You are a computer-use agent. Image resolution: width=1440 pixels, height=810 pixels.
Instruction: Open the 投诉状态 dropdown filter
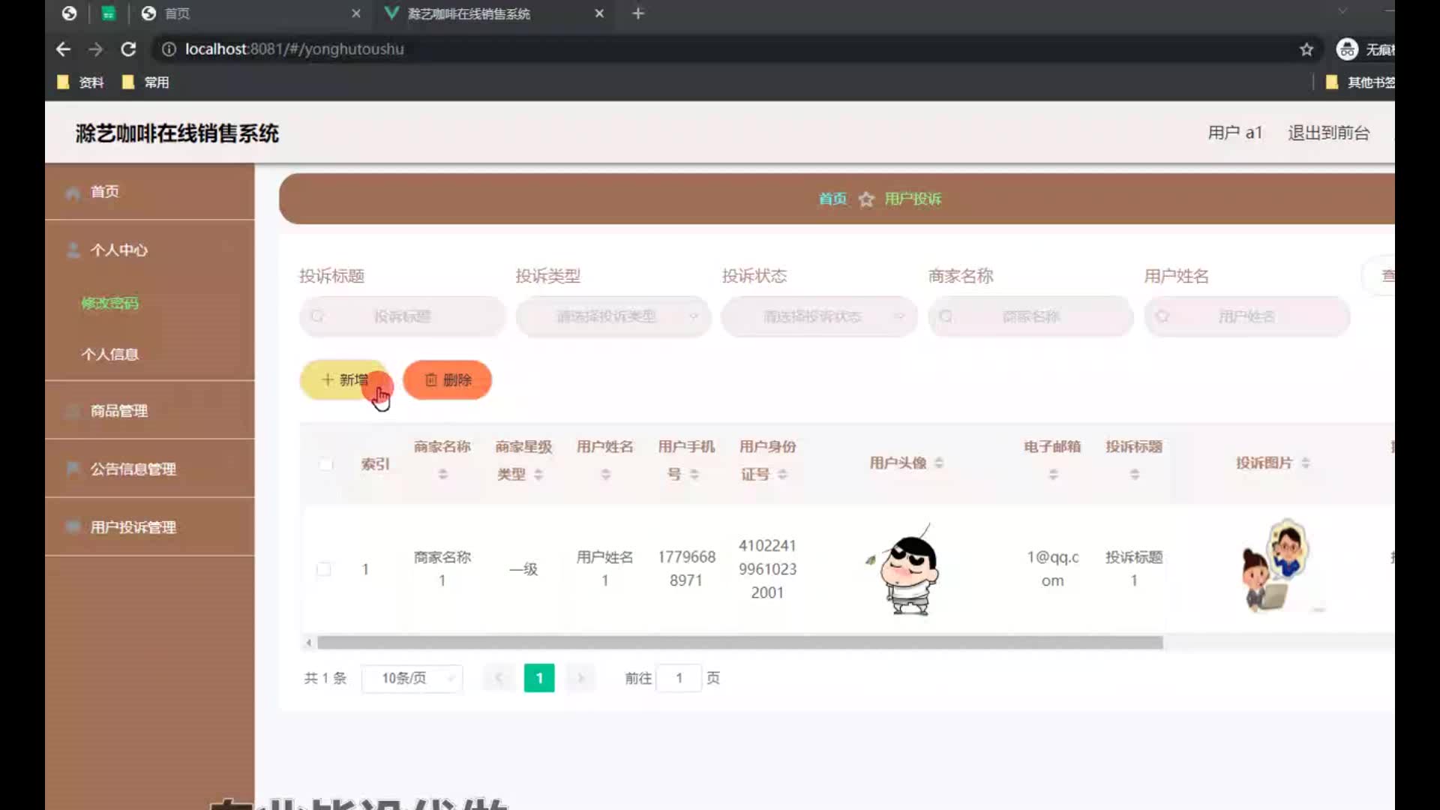coord(819,316)
